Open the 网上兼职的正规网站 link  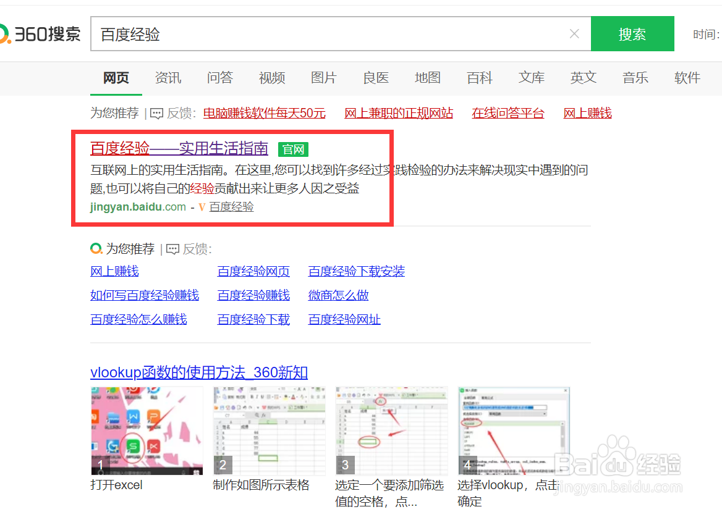pyautogui.click(x=399, y=113)
